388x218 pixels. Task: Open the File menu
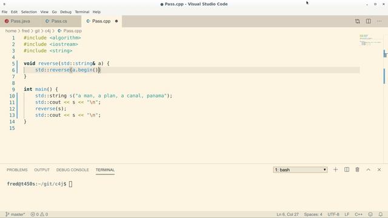pos(4,12)
